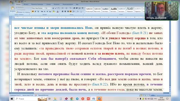
Task: Open the Paragraph group dialog launcher
Action: coord(84,15)
